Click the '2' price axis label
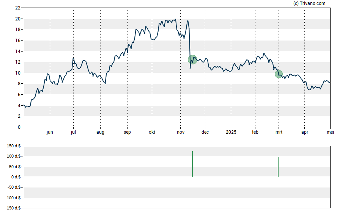Viewport: 337px width, 214px height. click(x=19, y=116)
